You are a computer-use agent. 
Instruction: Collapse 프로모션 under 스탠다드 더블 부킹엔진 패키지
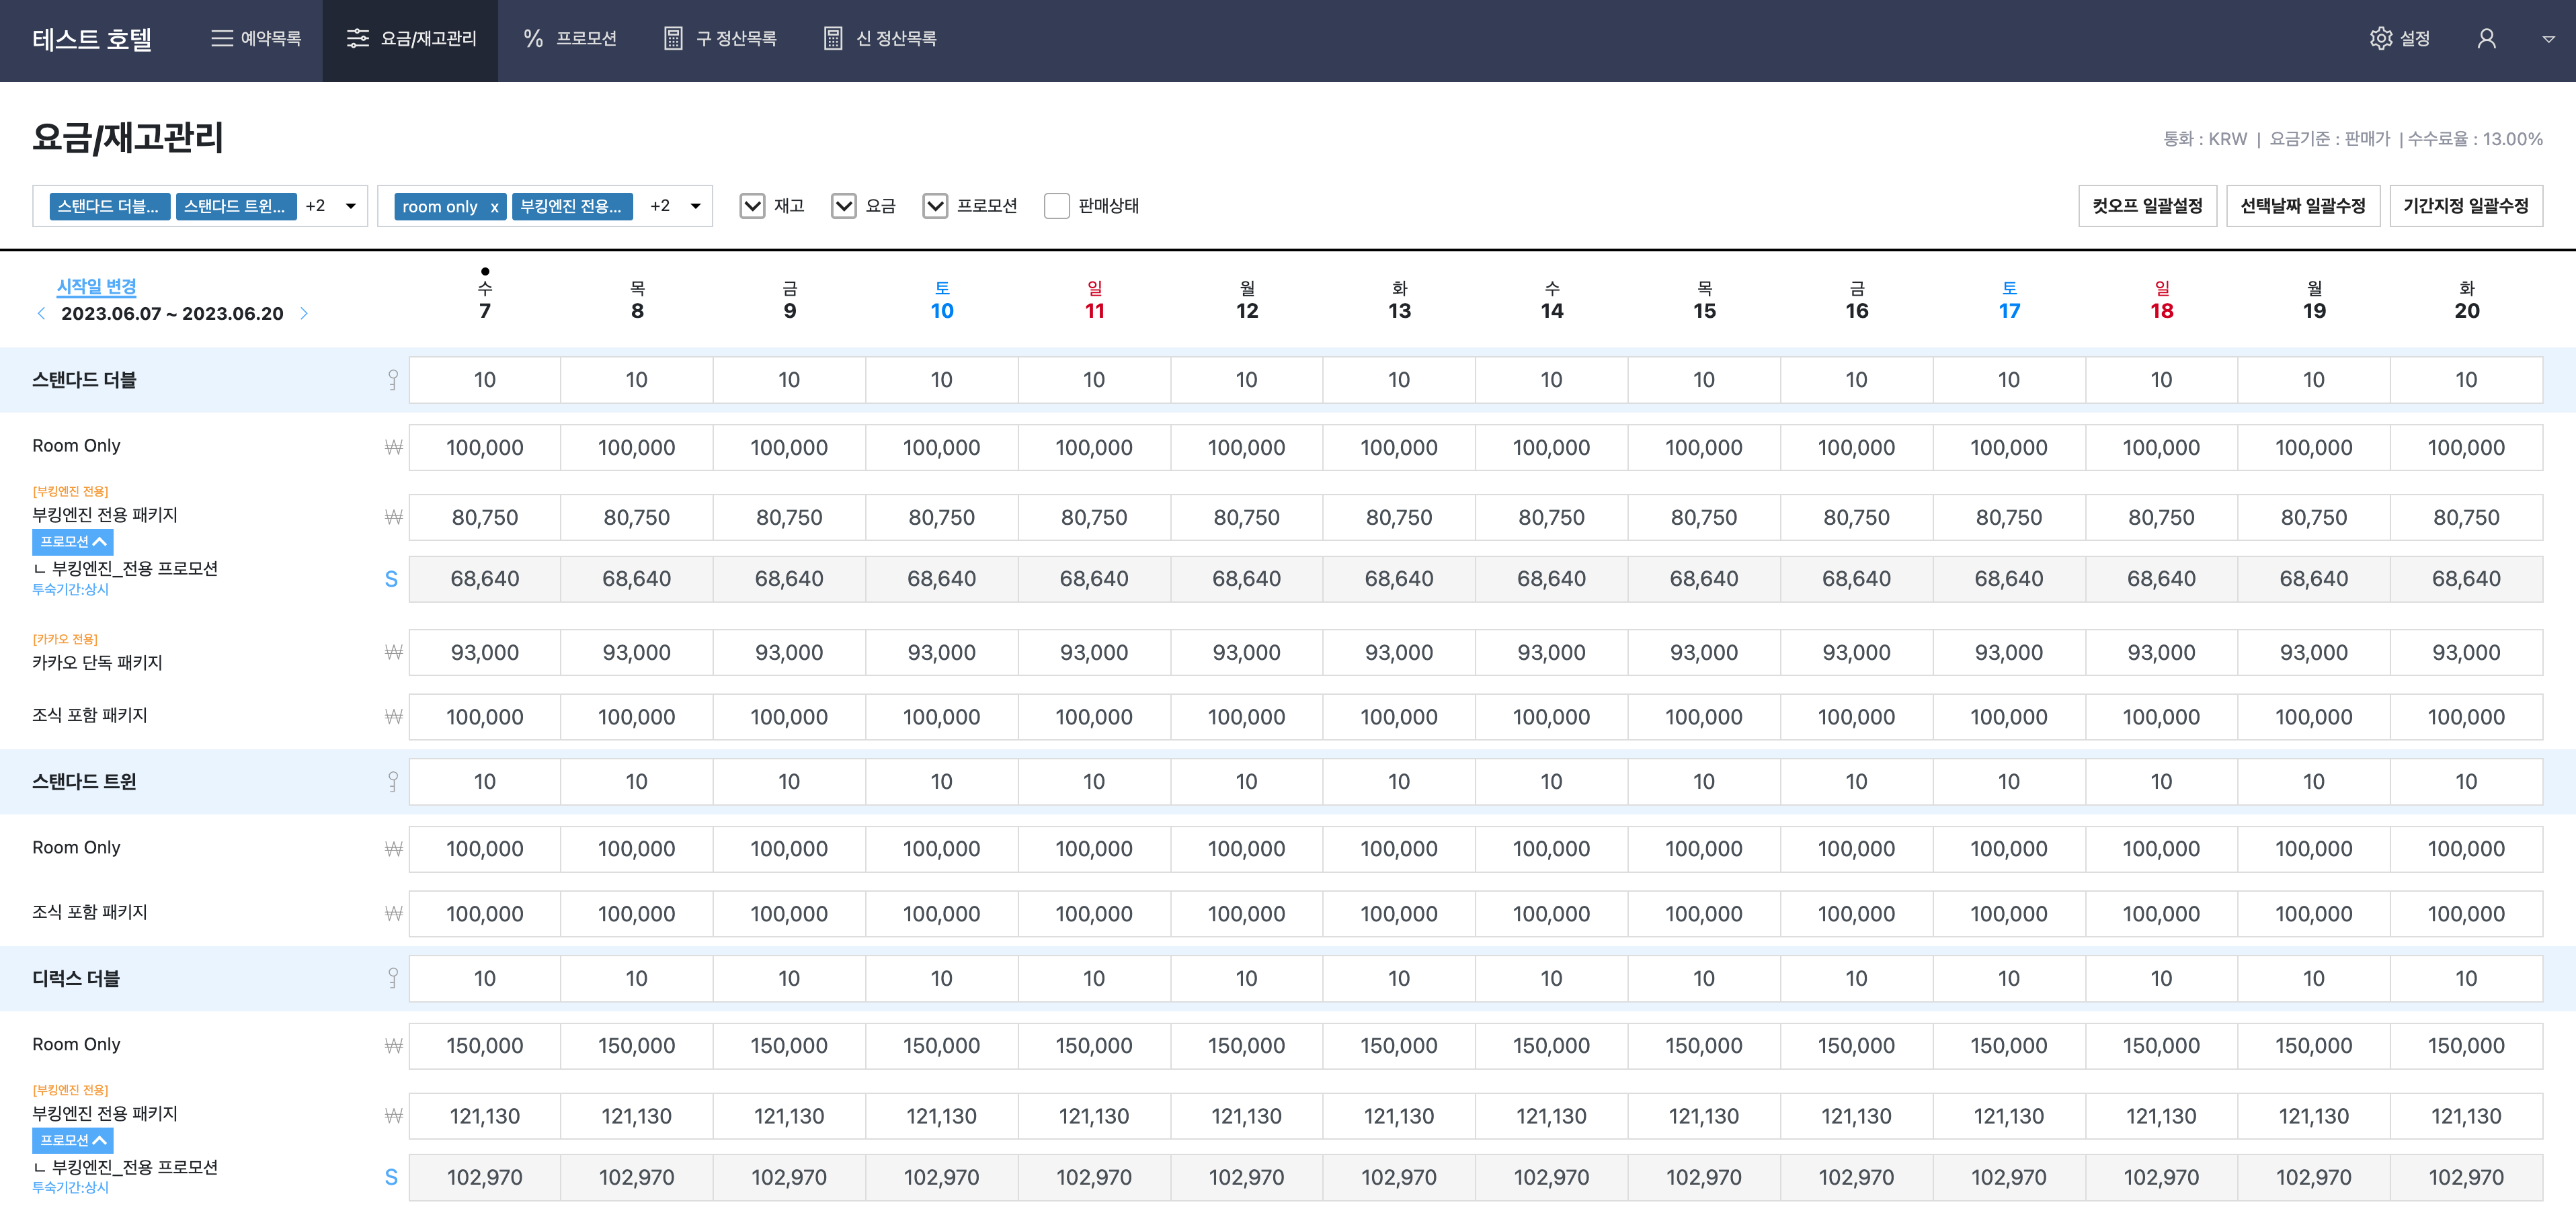click(x=72, y=541)
